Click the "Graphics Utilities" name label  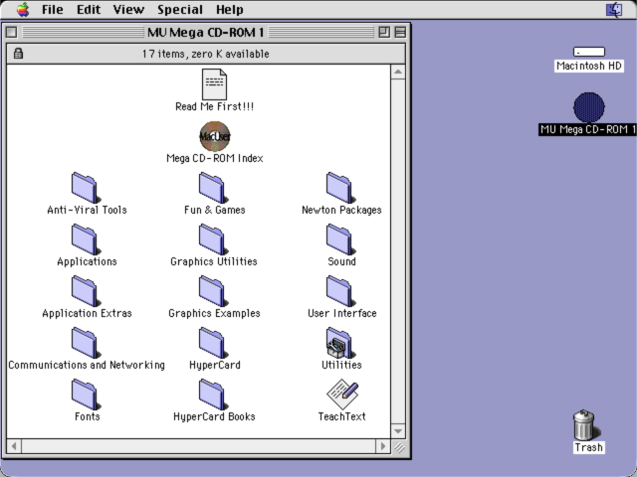pyautogui.click(x=214, y=261)
